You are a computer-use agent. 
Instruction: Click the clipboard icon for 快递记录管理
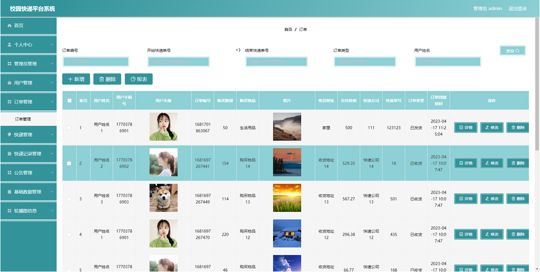click(9, 154)
